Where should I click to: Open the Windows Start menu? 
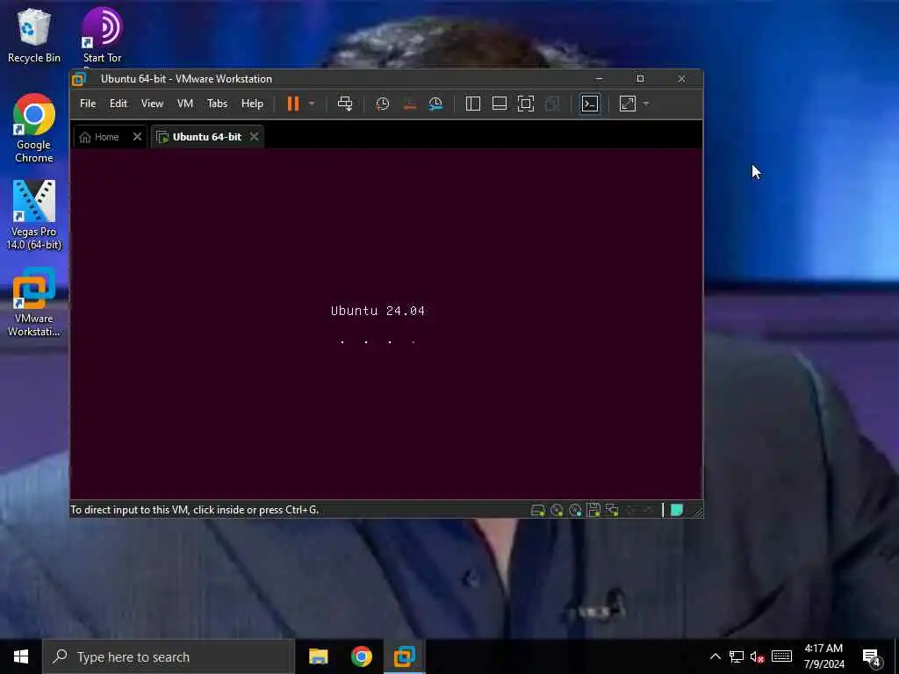21,656
